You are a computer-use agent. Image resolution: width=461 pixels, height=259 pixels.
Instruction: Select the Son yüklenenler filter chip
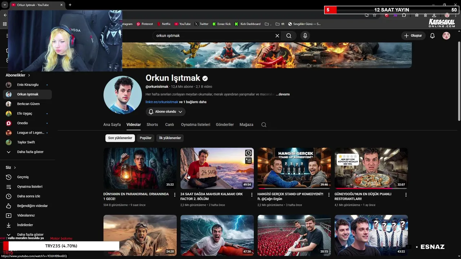pos(120,138)
